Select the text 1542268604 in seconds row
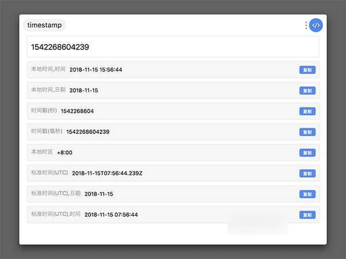Screen dimensions: 346x259 77,111
